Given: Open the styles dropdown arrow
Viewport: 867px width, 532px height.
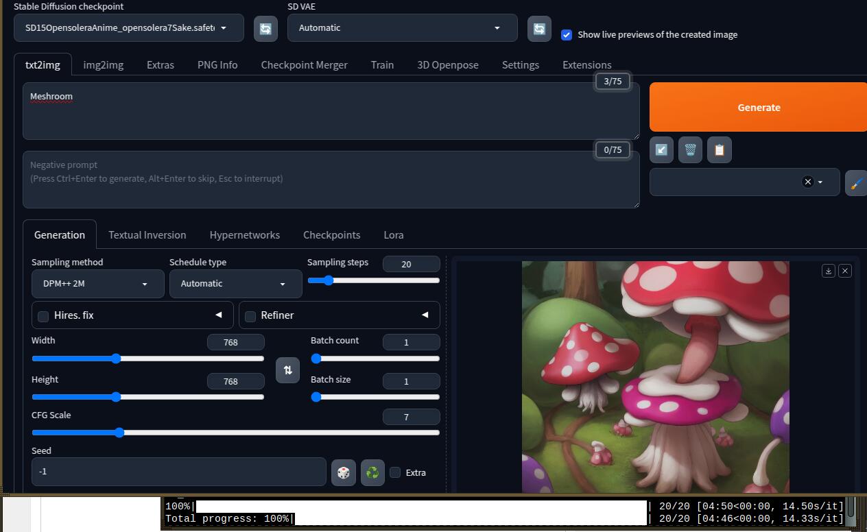Looking at the screenshot, I should pos(820,182).
